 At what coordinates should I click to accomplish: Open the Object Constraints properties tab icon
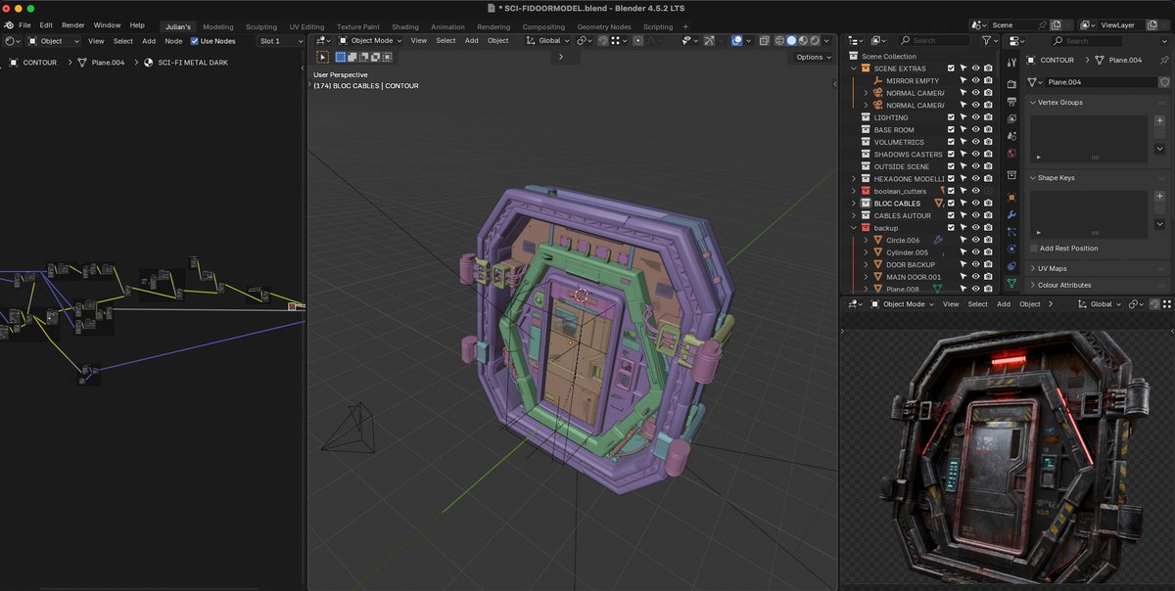coord(1011,265)
